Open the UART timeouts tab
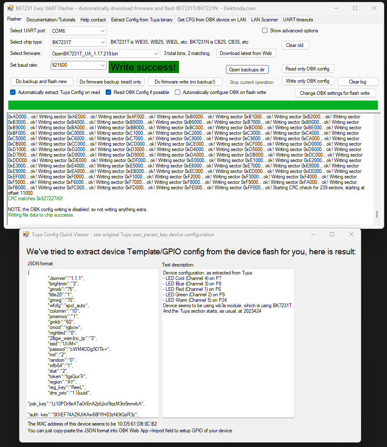The width and height of the screenshot is (387, 447). point(298,20)
